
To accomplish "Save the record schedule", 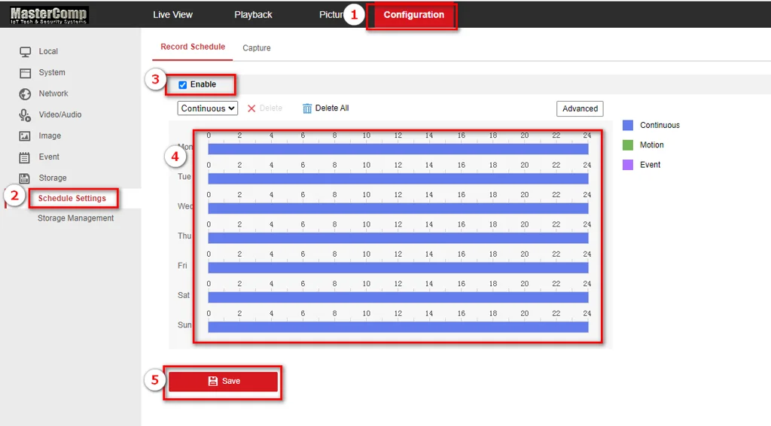I will click(x=223, y=382).
